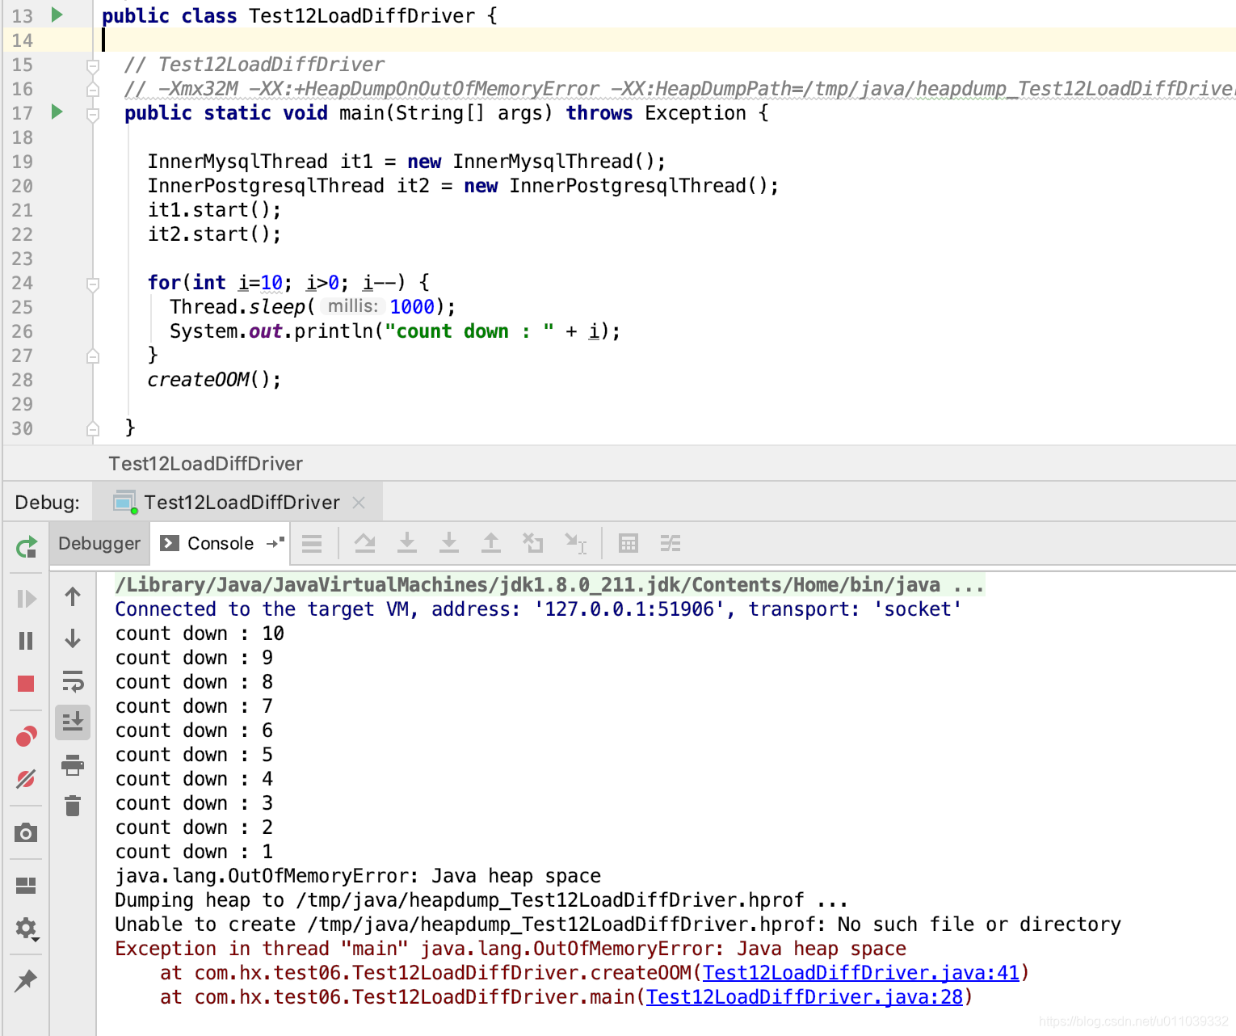Viewport: 1236px width, 1036px height.
Task: Click 'it2.start();' in the editor
Action: (x=214, y=234)
